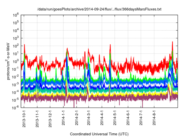Image resolution: width=196 pixels, height=137 pixels.
Task: Click the 10^5 y-axis tick label
Action: pyautogui.click(x=16, y=23)
